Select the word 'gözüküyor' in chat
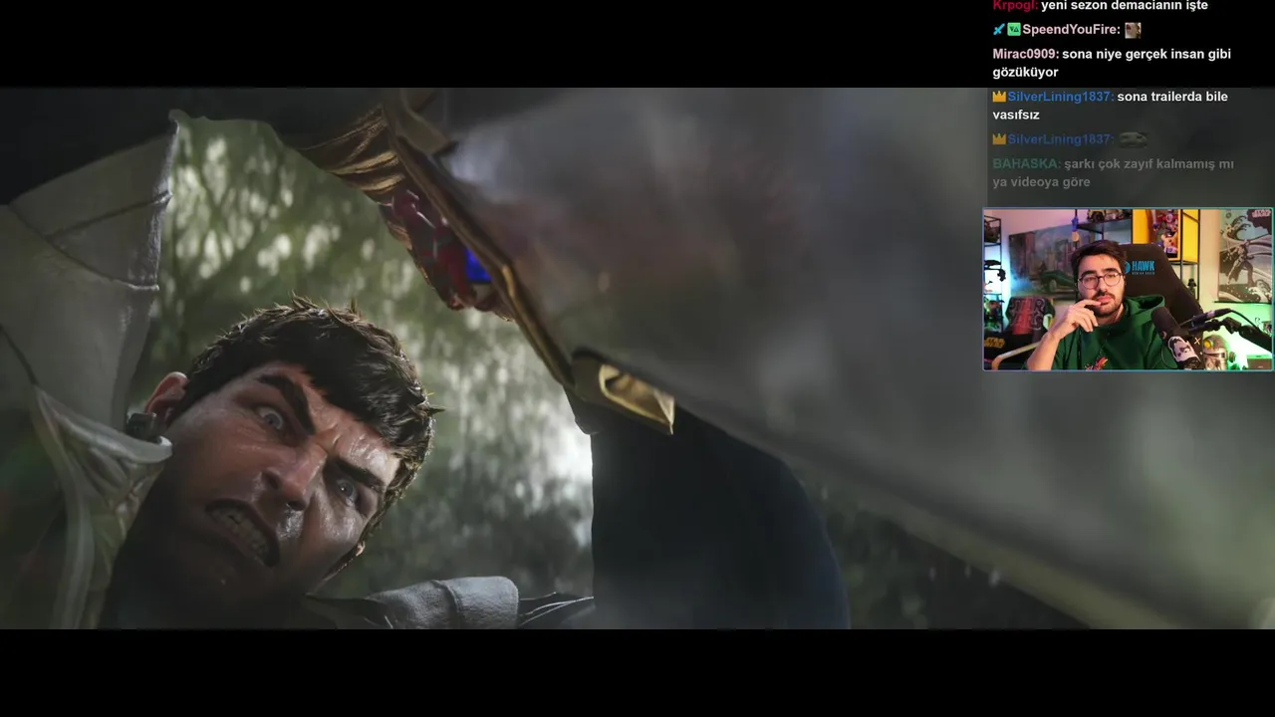This screenshot has width=1275, height=717. click(x=1025, y=73)
